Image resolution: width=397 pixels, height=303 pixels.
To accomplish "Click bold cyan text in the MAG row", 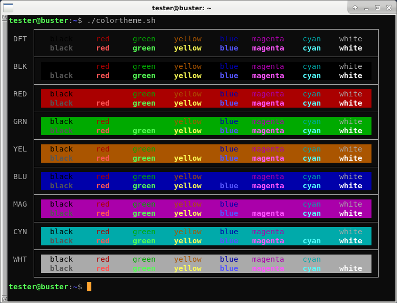I will click(311, 213).
